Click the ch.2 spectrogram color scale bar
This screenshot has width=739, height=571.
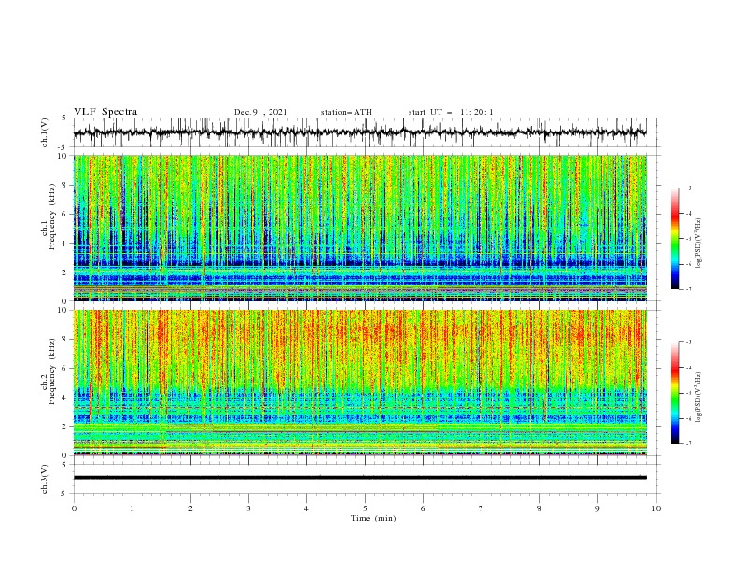pos(675,393)
